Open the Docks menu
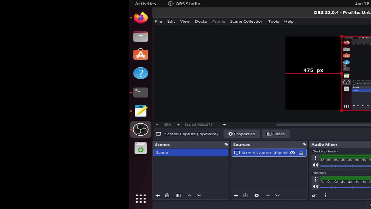 click(x=201, y=21)
